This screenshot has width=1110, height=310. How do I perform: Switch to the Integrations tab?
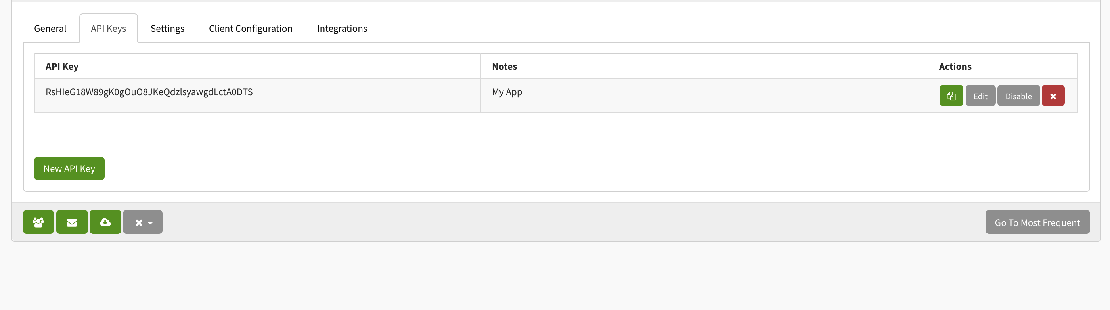[342, 28]
